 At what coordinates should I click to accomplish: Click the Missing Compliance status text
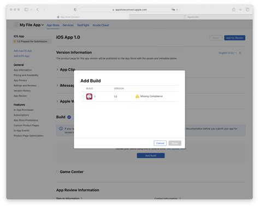[151, 96]
